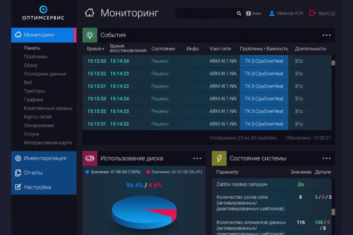Click the Количество узлов сети parameter row
Screen dimensions: 353x235
tap(272, 203)
